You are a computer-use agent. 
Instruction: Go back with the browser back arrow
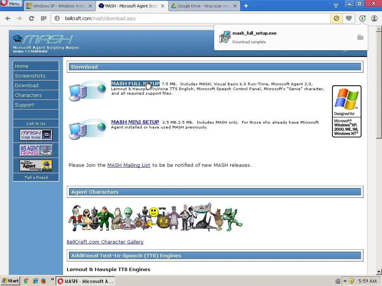click(x=8, y=19)
